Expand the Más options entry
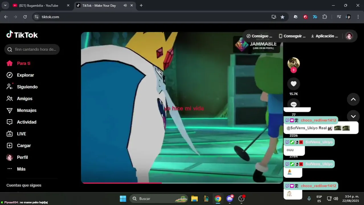 click(x=16, y=169)
